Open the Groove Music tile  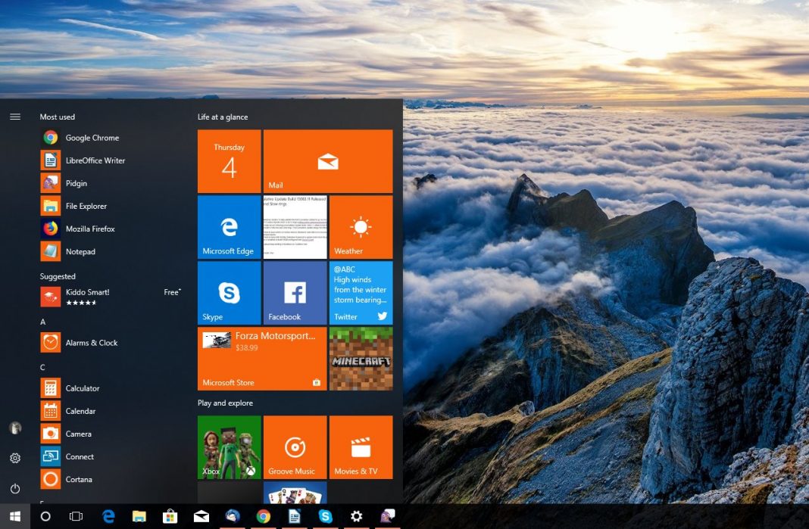pos(295,447)
